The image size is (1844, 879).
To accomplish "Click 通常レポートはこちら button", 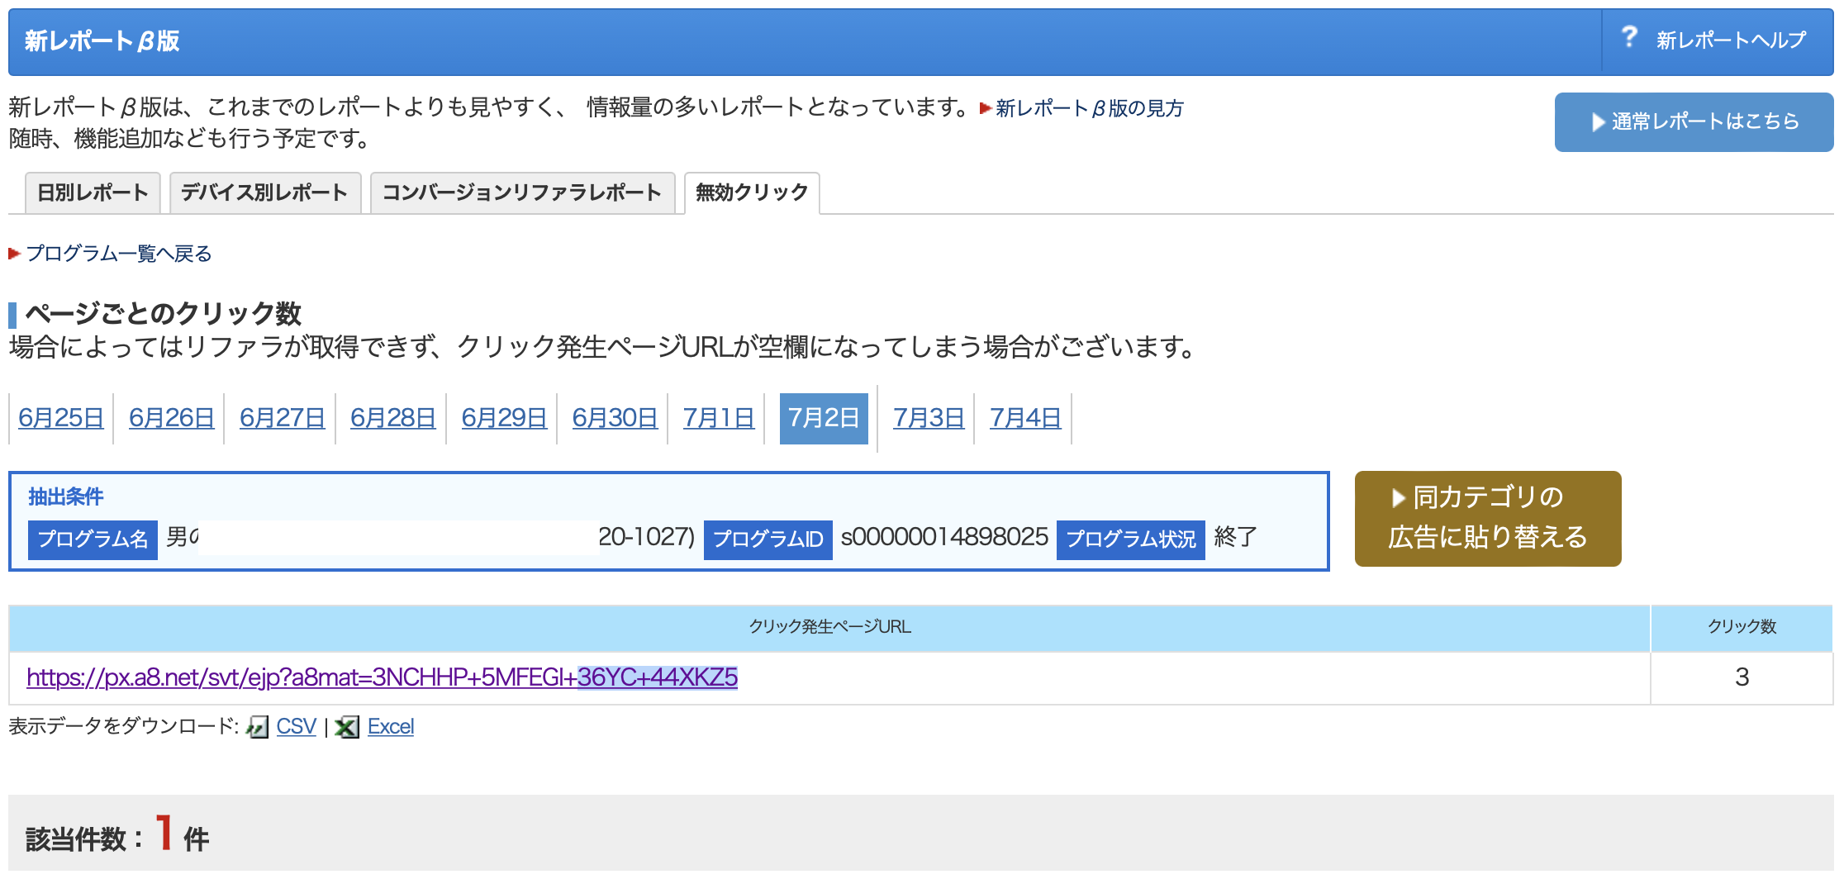I will click(x=1694, y=122).
